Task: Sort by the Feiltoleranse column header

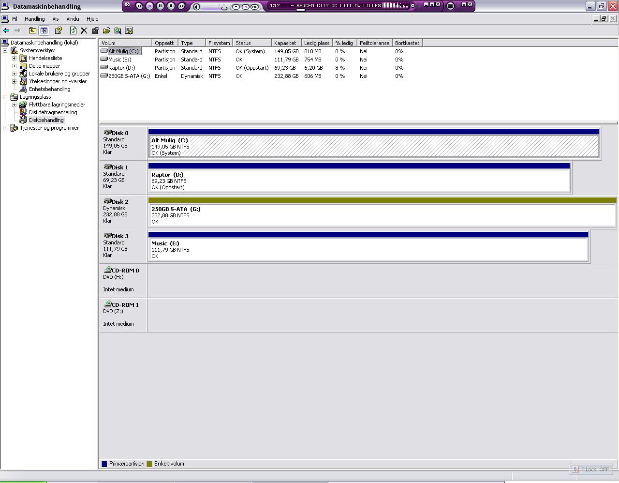Action: click(x=374, y=43)
